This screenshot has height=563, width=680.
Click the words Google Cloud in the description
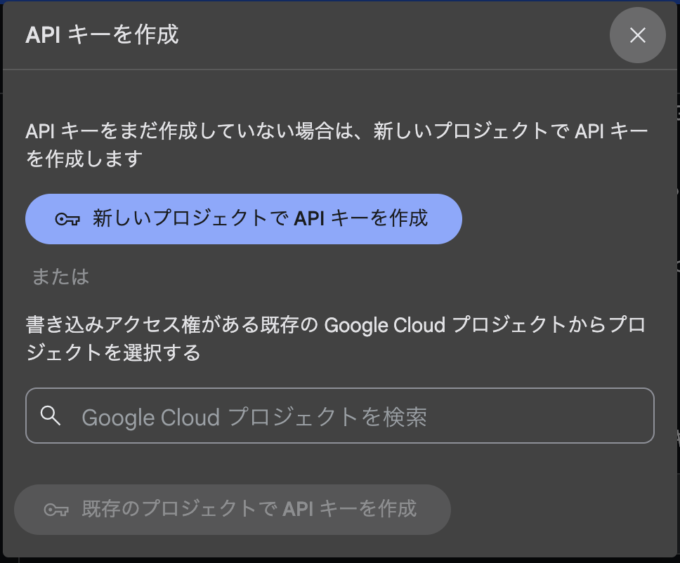[385, 325]
